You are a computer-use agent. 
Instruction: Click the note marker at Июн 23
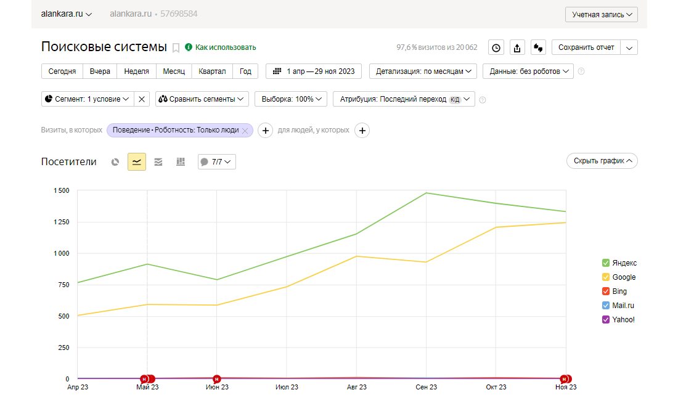click(216, 379)
